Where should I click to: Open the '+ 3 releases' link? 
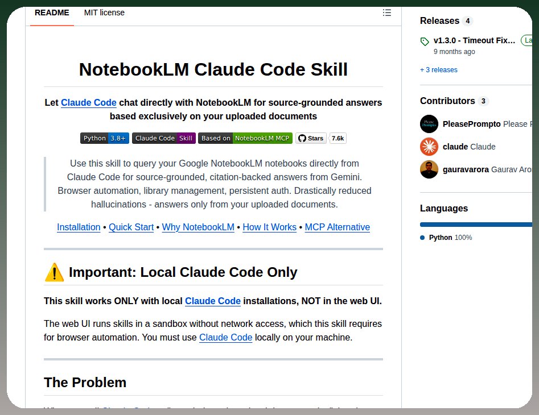pos(439,70)
